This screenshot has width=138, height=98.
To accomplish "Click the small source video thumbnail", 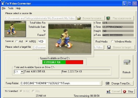I will click(15, 29).
